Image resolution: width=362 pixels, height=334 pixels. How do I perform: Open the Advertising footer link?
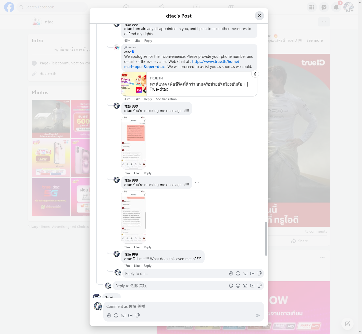(x=61, y=227)
